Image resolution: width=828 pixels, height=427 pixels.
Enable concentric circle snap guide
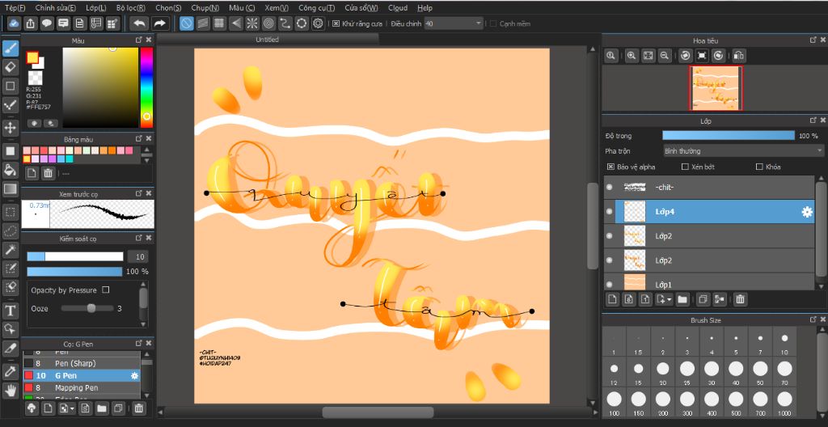click(x=268, y=23)
